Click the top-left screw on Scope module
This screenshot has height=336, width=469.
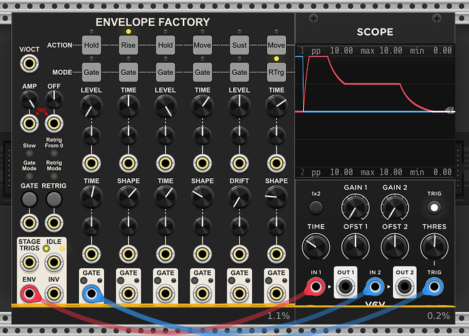(x=313, y=18)
